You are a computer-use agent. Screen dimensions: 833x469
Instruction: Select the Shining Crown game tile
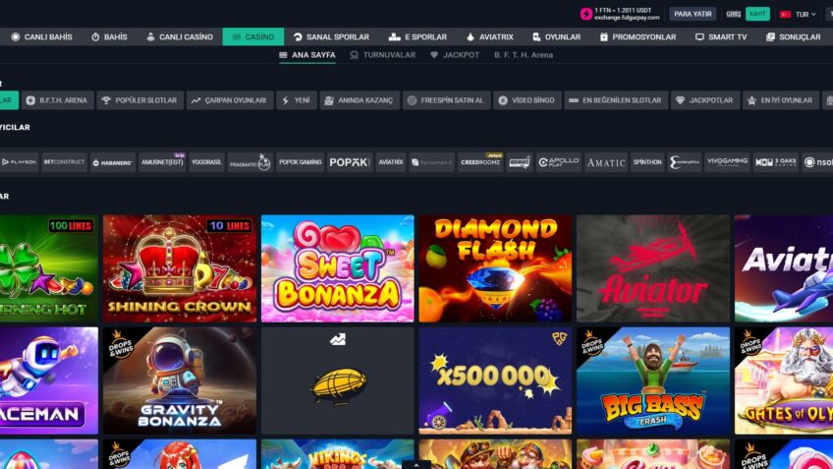pyautogui.click(x=180, y=268)
